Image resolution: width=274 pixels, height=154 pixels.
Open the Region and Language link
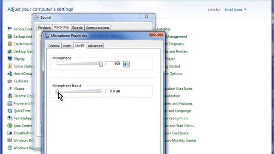(178, 111)
